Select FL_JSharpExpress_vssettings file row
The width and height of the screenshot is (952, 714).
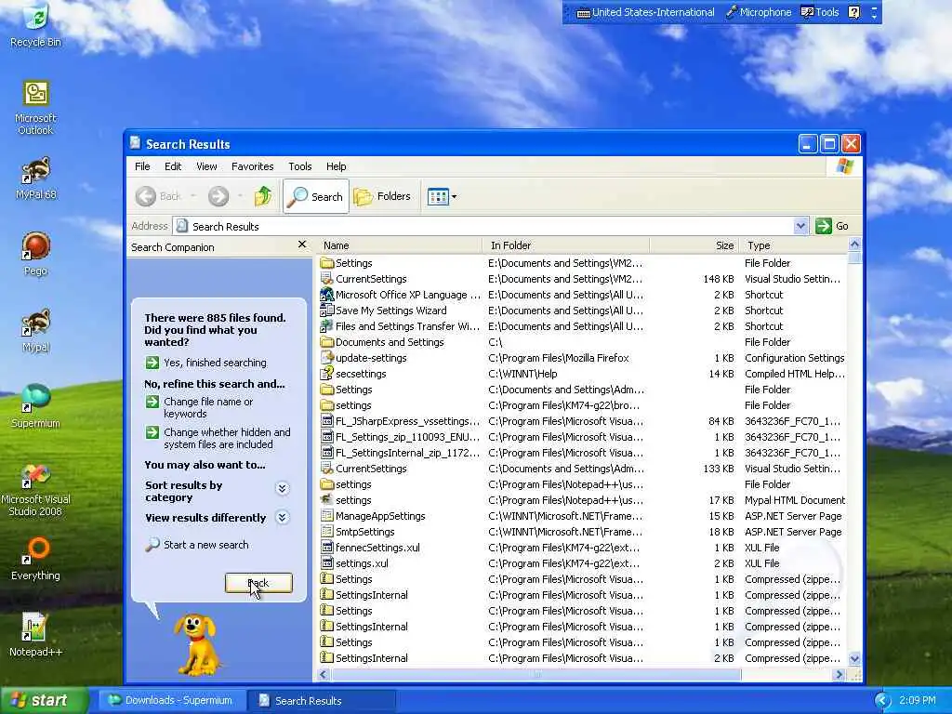point(583,421)
